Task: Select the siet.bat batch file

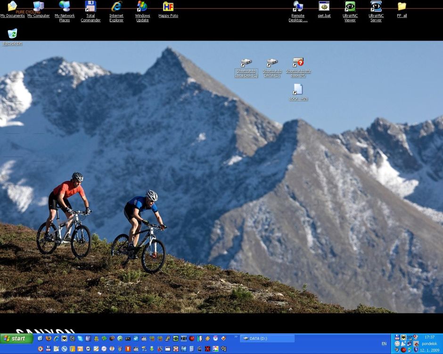Action: [324, 7]
